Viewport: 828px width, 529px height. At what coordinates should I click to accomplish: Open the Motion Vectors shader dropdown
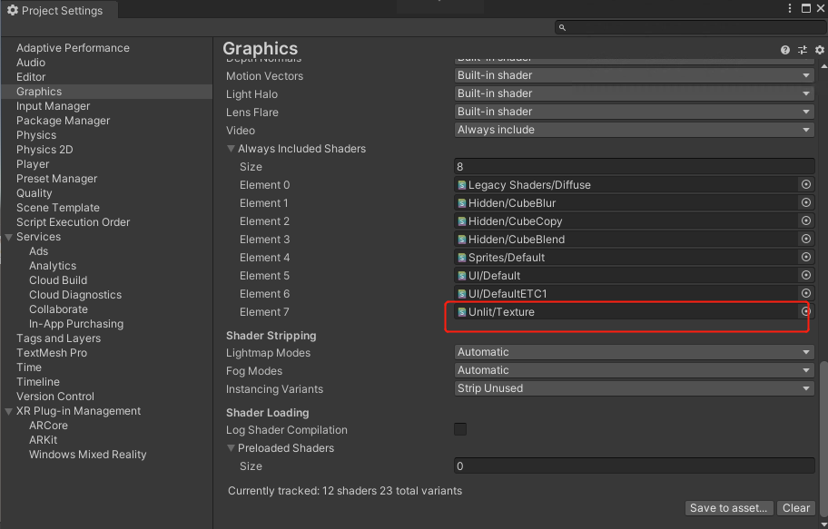[634, 75]
